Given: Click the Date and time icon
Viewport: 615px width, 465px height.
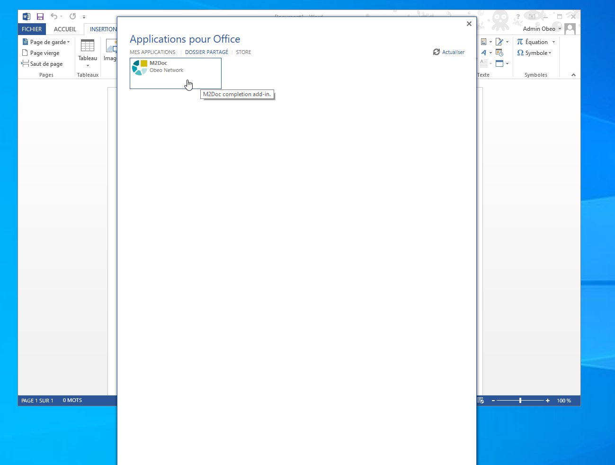Looking at the screenshot, I should pyautogui.click(x=499, y=53).
